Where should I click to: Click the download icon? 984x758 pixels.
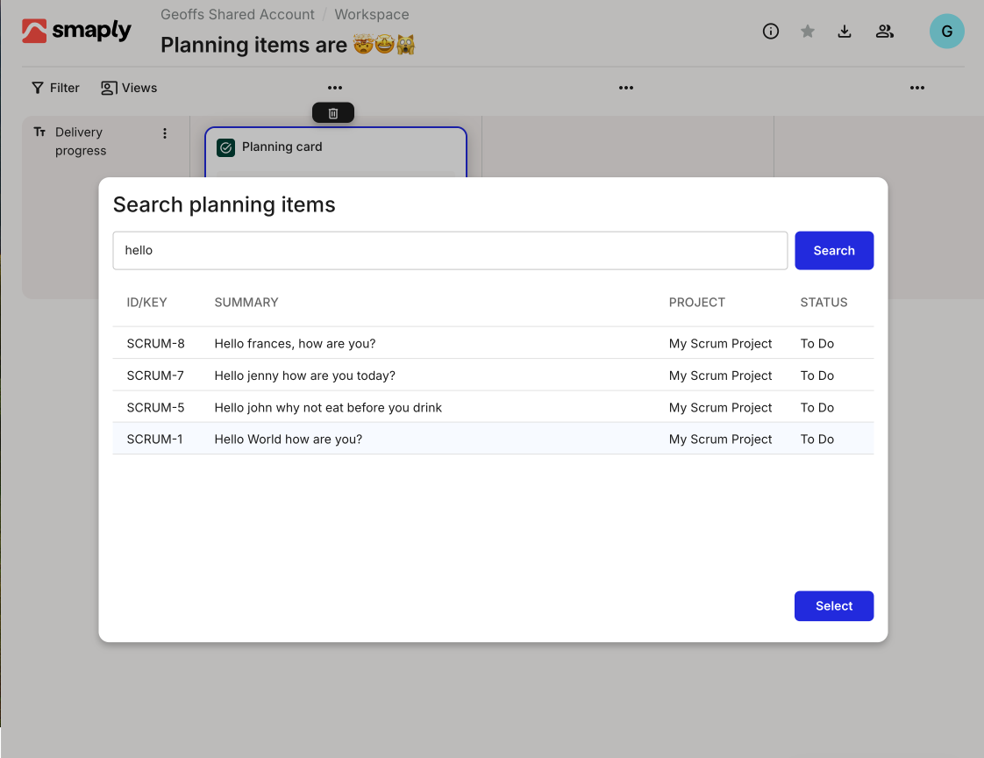[845, 32]
